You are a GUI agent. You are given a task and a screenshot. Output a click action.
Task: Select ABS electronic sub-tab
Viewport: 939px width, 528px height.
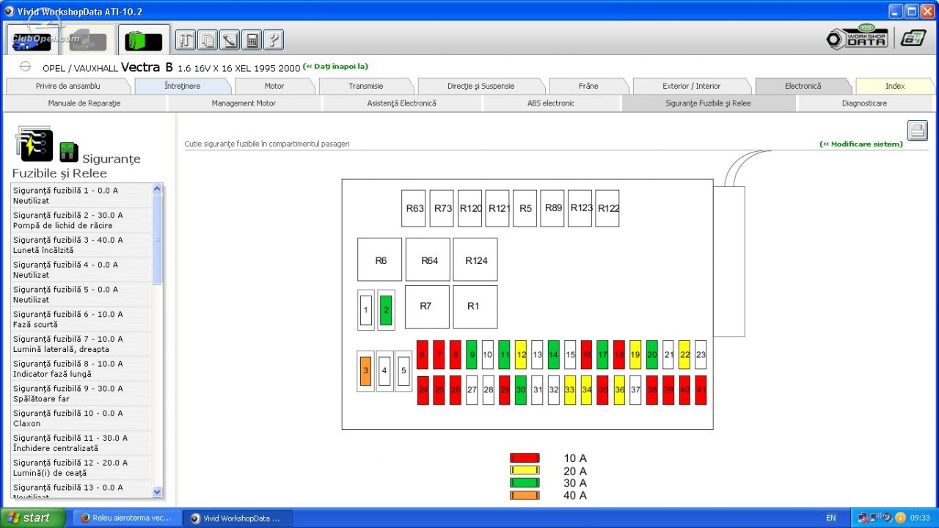[551, 103]
